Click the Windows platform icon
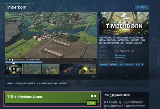 pos(92,96)
